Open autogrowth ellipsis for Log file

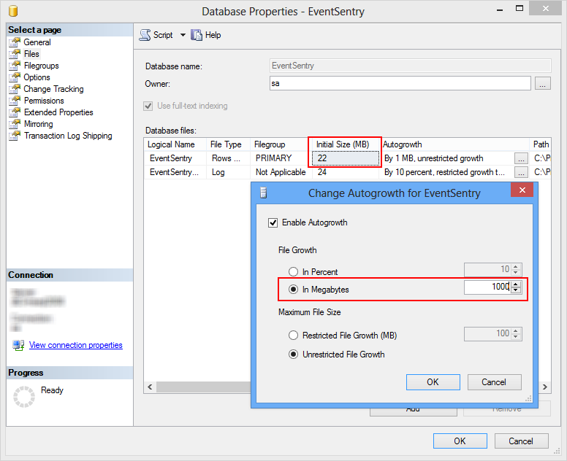point(521,172)
